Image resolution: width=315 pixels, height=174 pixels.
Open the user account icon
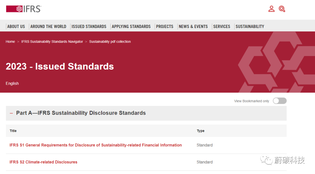click(x=272, y=9)
